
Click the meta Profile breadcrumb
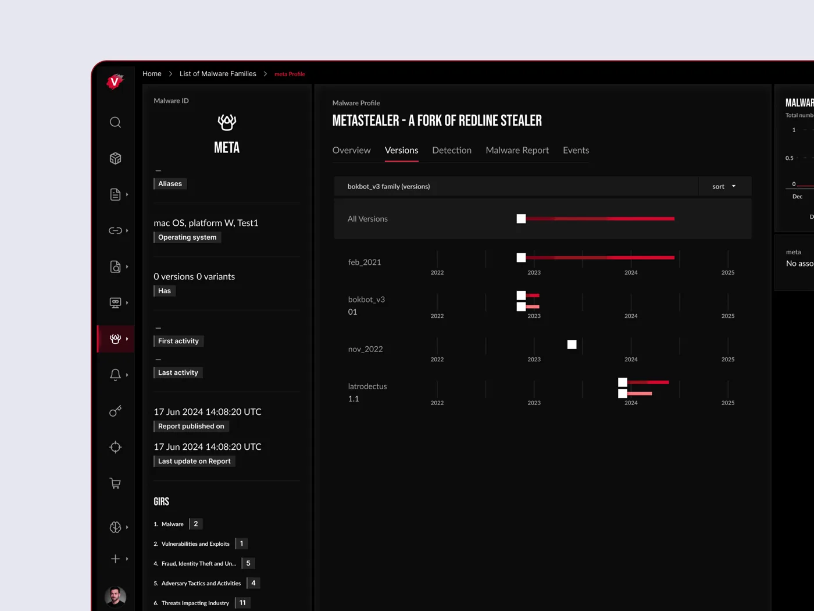click(290, 74)
